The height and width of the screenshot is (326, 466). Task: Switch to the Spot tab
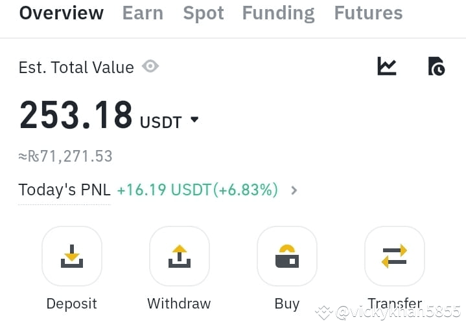204,14
